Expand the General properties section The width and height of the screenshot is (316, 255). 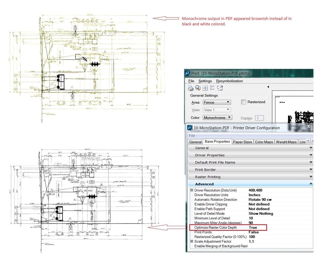pos(250,148)
